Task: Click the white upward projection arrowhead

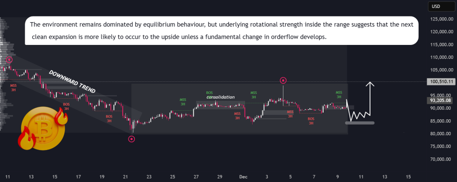Action: pos(370,84)
